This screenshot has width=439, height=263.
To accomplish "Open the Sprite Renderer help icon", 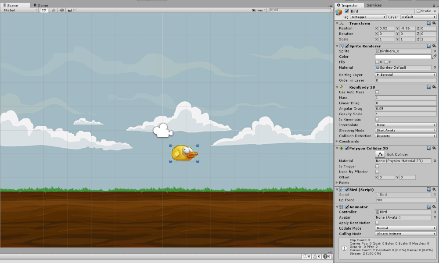I will coord(428,46).
